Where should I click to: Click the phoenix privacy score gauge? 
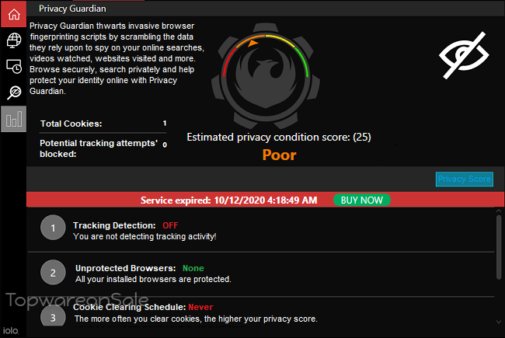266,75
